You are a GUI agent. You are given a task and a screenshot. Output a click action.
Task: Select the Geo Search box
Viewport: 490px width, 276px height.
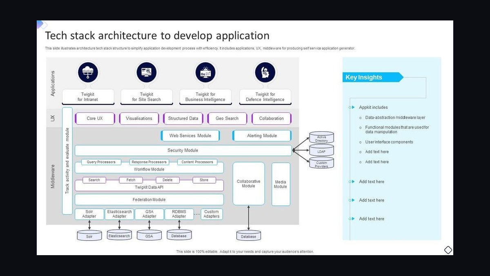[x=227, y=119]
